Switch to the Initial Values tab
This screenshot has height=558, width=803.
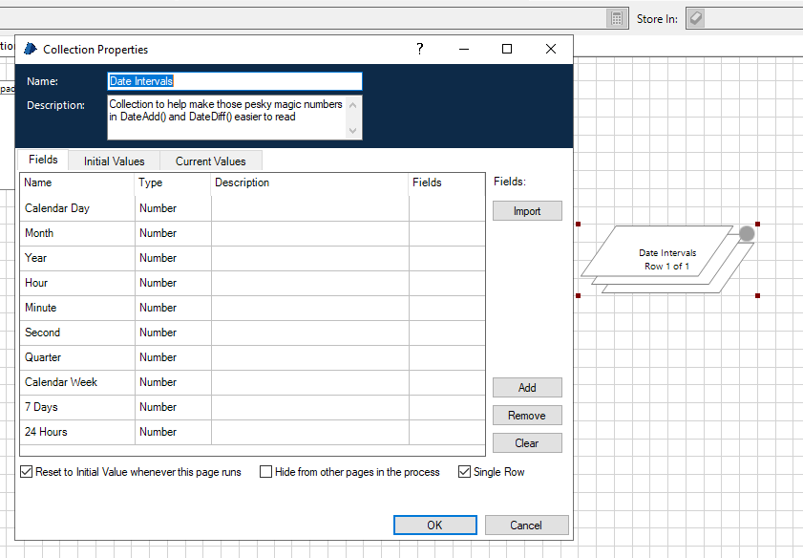tap(114, 161)
